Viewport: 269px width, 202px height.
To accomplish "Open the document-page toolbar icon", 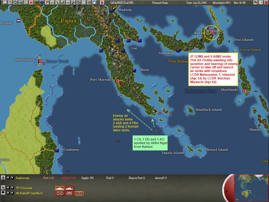I will (10, 3).
